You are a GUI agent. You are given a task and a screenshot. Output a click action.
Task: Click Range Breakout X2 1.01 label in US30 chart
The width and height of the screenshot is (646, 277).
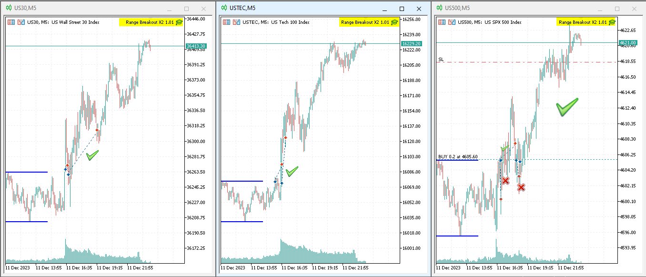[x=150, y=22]
